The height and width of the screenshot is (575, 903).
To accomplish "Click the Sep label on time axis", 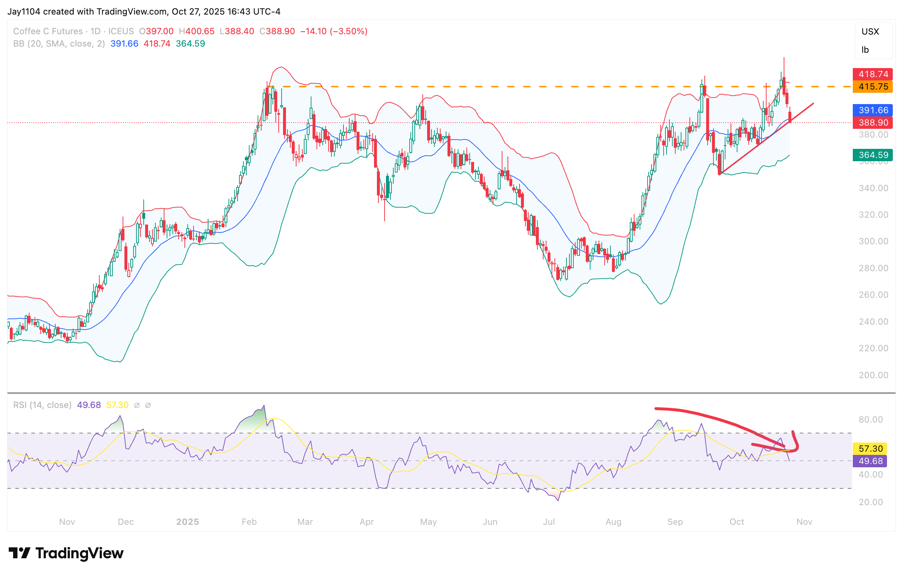I will (675, 522).
